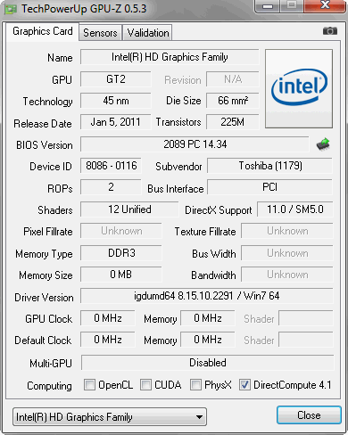Click the Intel vendor logo

tap(299, 88)
